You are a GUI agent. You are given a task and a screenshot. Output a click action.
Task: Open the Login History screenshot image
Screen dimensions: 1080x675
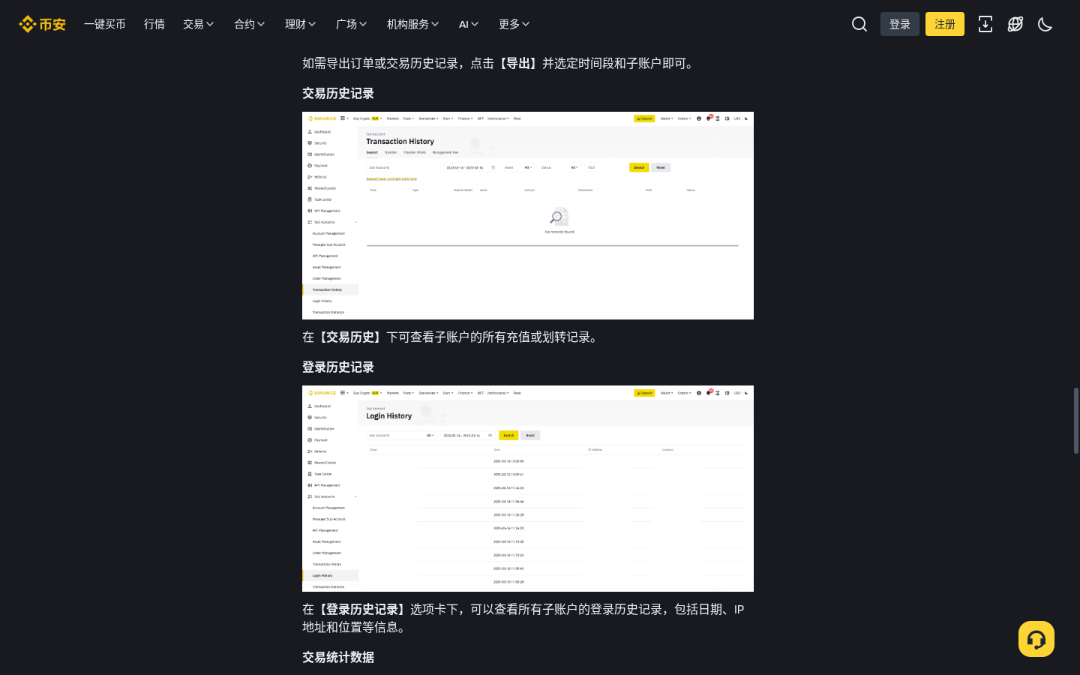[x=528, y=488]
